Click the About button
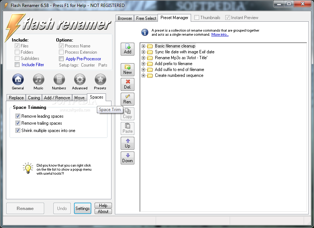314x228 pixels. click(103, 211)
